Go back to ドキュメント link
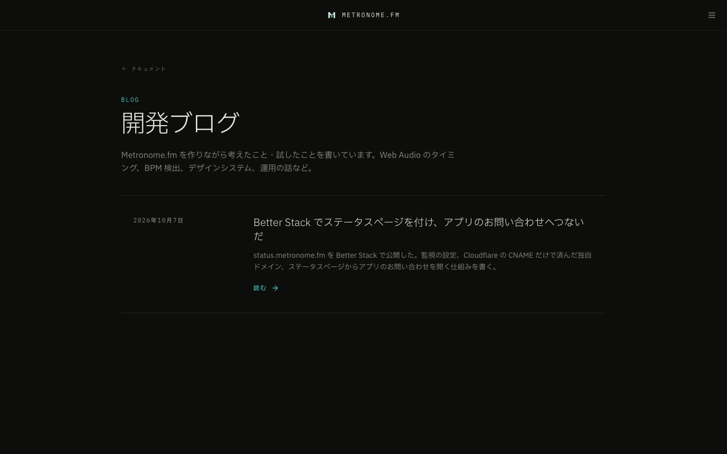The height and width of the screenshot is (454, 727). pyautogui.click(x=144, y=69)
